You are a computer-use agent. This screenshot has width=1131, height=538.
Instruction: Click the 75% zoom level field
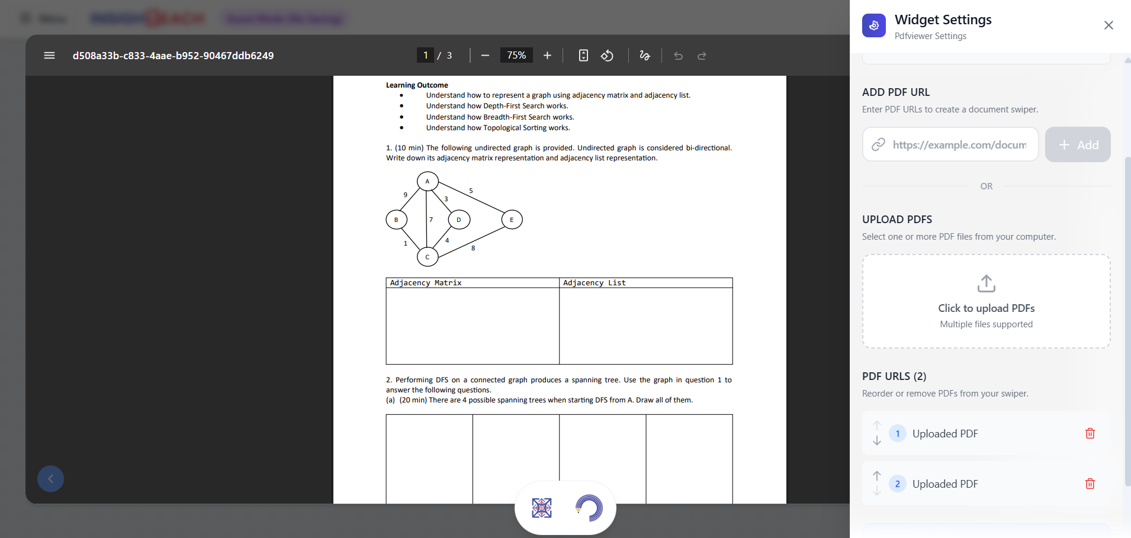516,56
